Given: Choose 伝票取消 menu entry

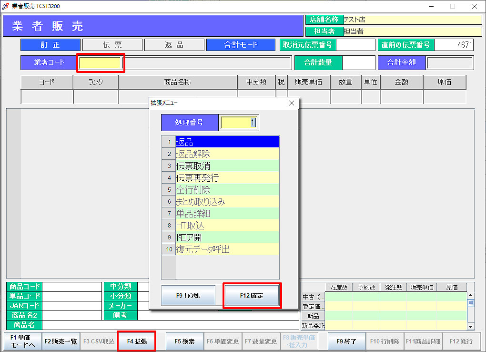Looking at the screenshot, I should point(227,166).
